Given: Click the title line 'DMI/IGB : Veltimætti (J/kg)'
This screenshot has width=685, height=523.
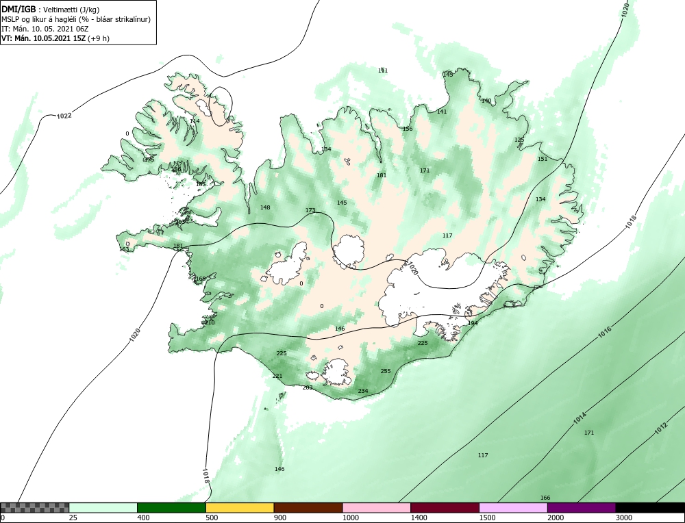Looking at the screenshot, I should click(51, 10).
